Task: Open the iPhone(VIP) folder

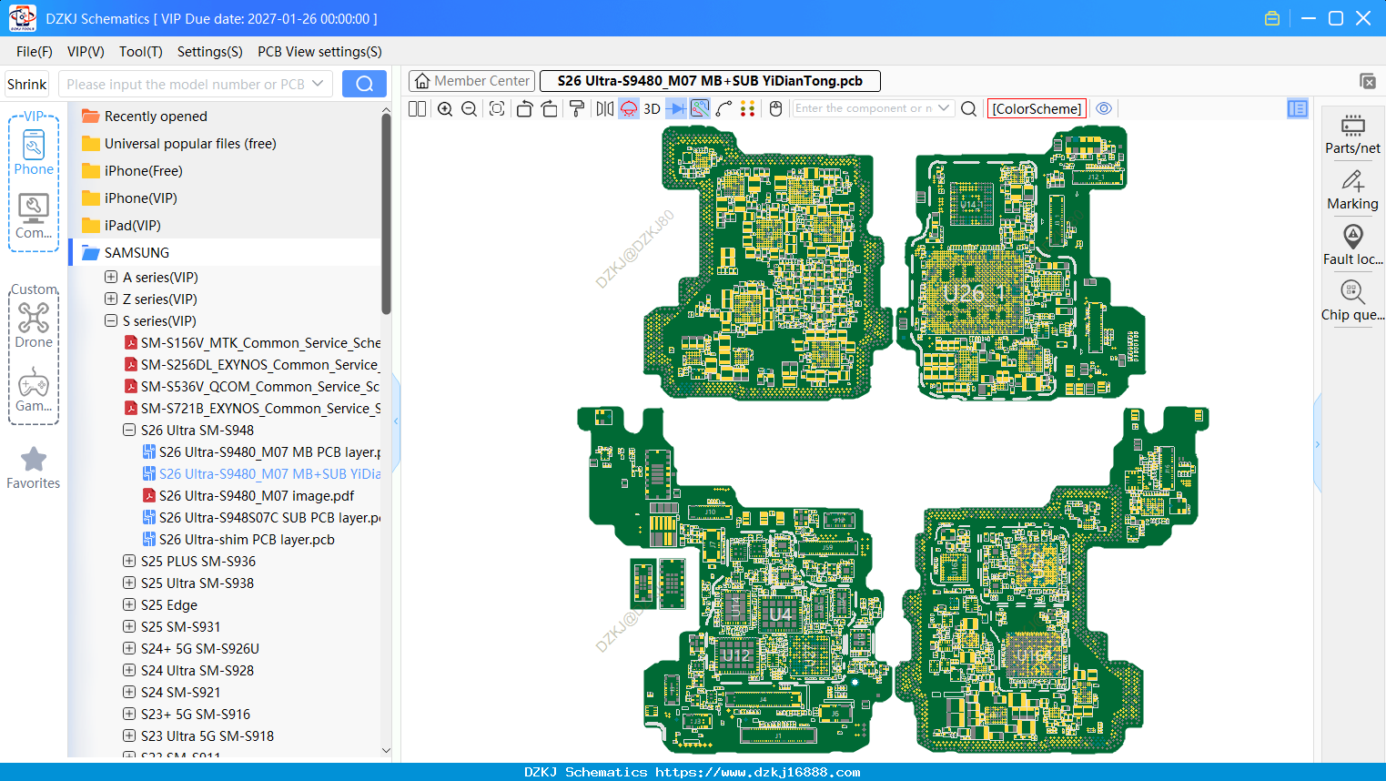Action: point(140,198)
